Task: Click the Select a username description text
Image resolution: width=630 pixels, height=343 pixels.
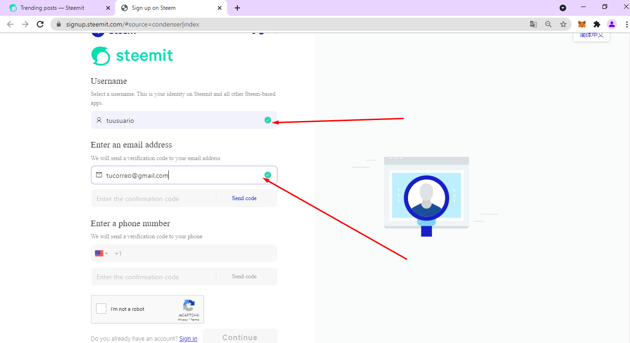Action: pyautogui.click(x=183, y=98)
